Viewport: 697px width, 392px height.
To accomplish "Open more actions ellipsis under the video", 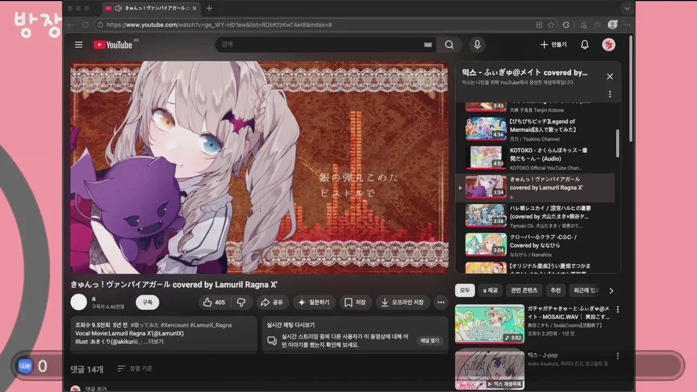I will [441, 302].
